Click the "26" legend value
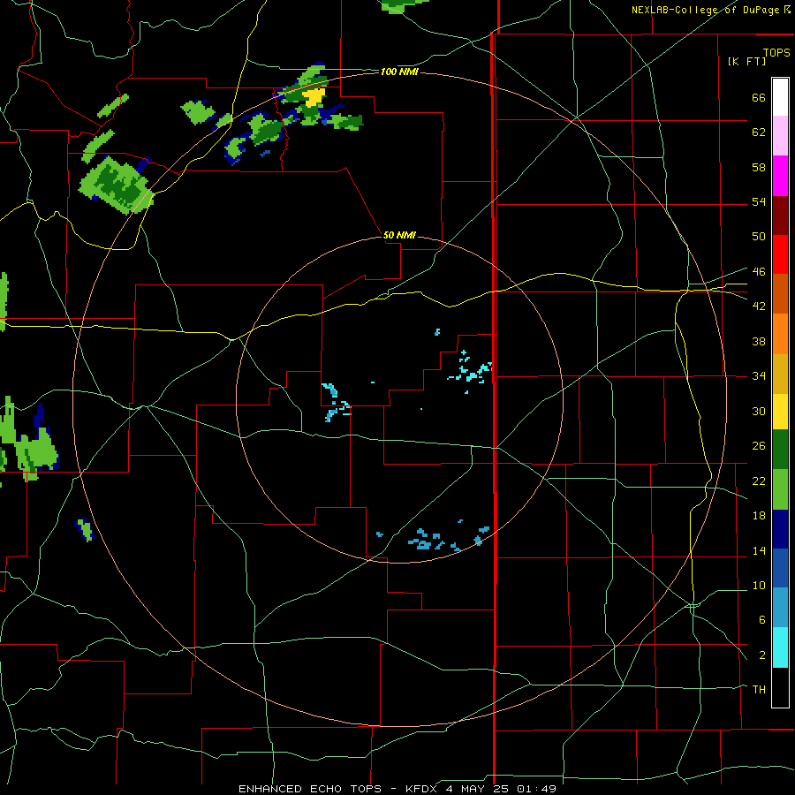 tap(759, 446)
